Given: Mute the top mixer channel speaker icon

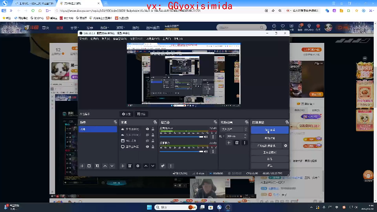Looking at the screenshot, I should [206, 137].
